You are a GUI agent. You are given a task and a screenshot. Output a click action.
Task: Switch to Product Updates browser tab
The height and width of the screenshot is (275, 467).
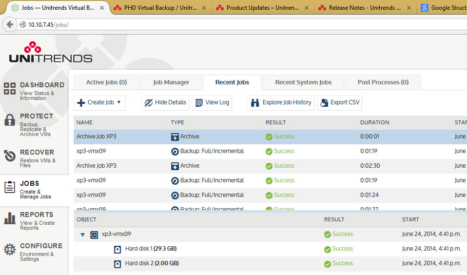point(263,8)
